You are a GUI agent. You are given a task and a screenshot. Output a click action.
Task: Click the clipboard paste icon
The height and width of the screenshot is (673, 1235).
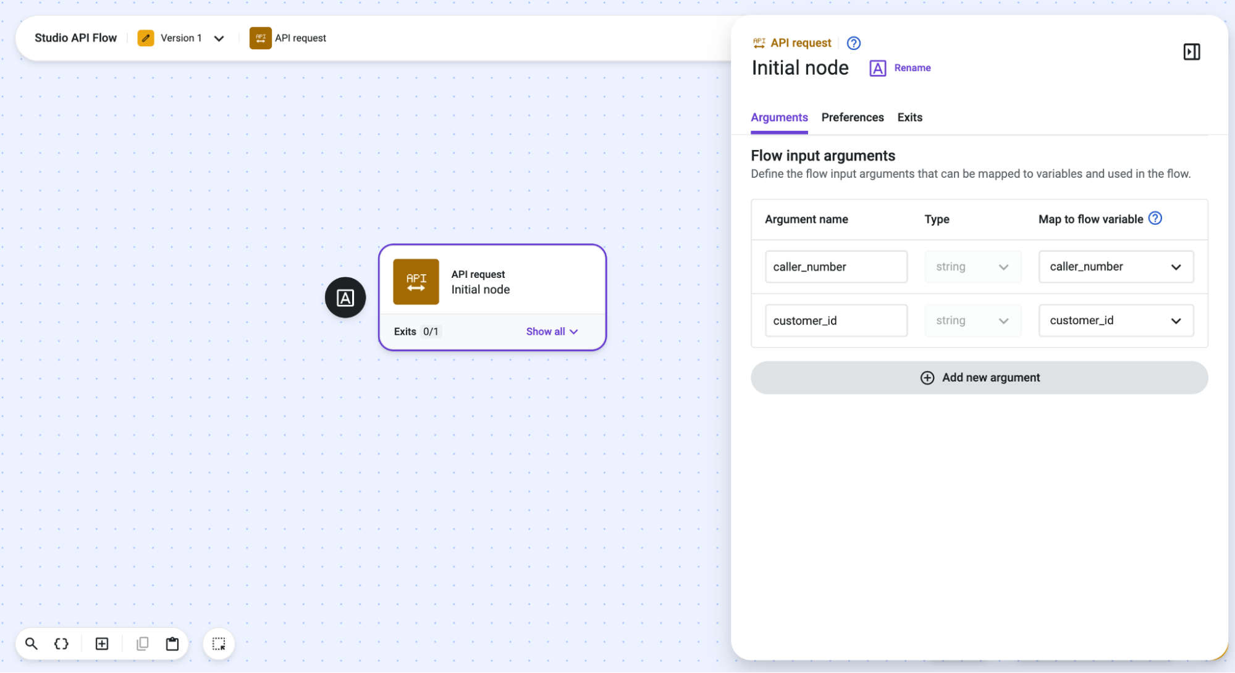click(x=172, y=644)
